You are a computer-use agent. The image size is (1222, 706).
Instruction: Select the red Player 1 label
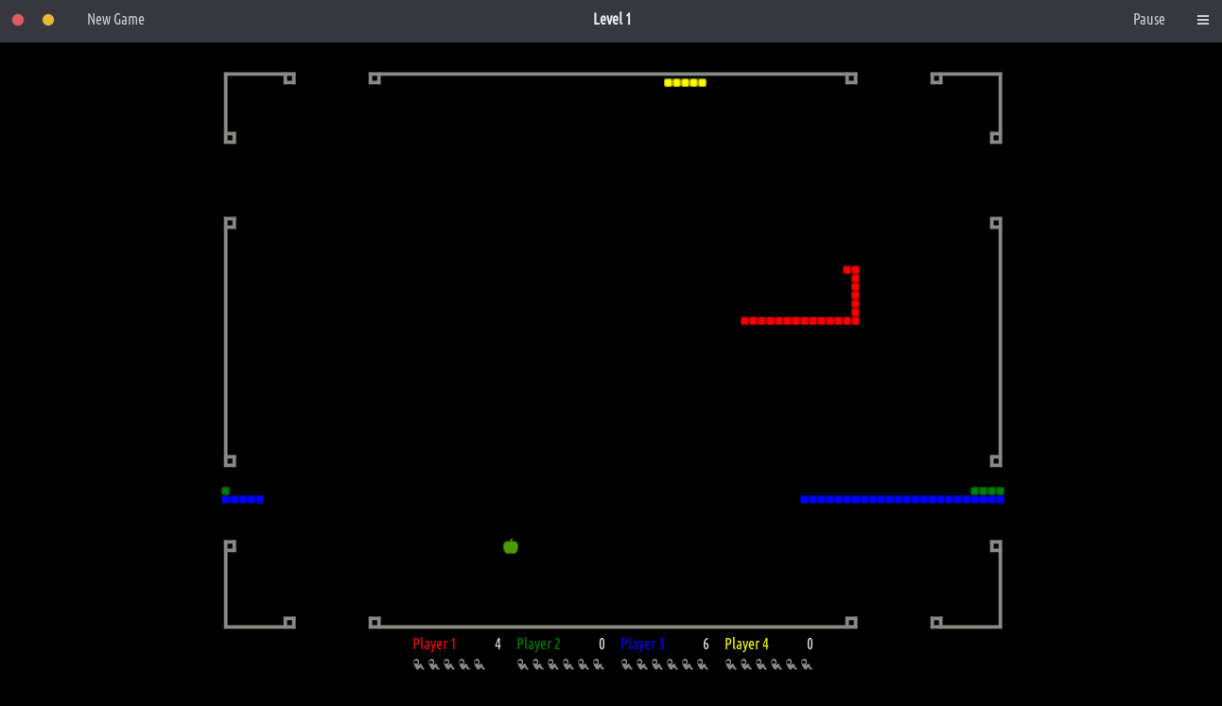[434, 644]
